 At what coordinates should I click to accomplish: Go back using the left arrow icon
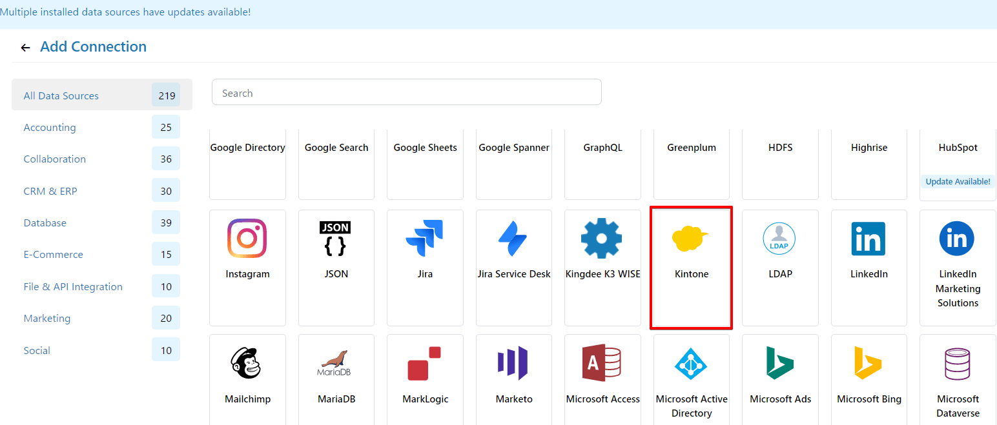click(25, 48)
